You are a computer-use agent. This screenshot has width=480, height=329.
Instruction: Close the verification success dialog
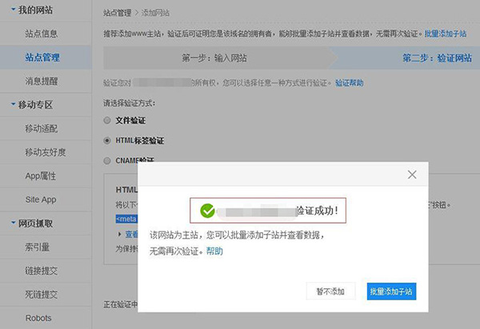click(x=412, y=174)
